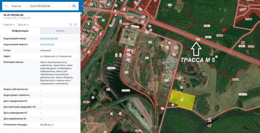Open the План КК link
The width and height of the screenshot is (260, 133).
click(23, 25)
